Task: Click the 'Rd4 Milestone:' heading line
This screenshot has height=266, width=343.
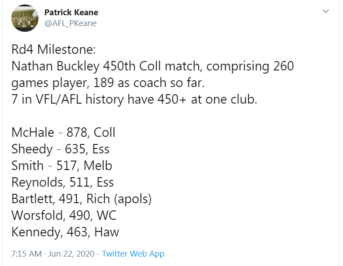Action: (53, 49)
